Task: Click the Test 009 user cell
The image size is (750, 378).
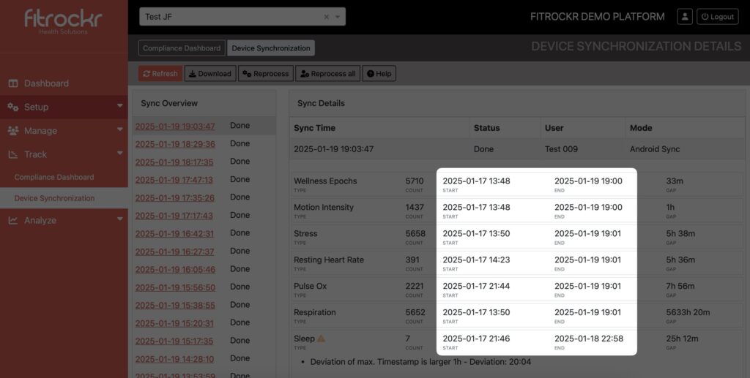Action: [561, 149]
